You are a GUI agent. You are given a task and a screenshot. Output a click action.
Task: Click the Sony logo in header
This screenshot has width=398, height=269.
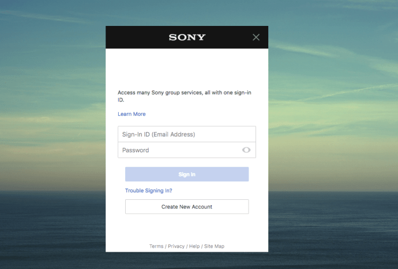pyautogui.click(x=187, y=37)
